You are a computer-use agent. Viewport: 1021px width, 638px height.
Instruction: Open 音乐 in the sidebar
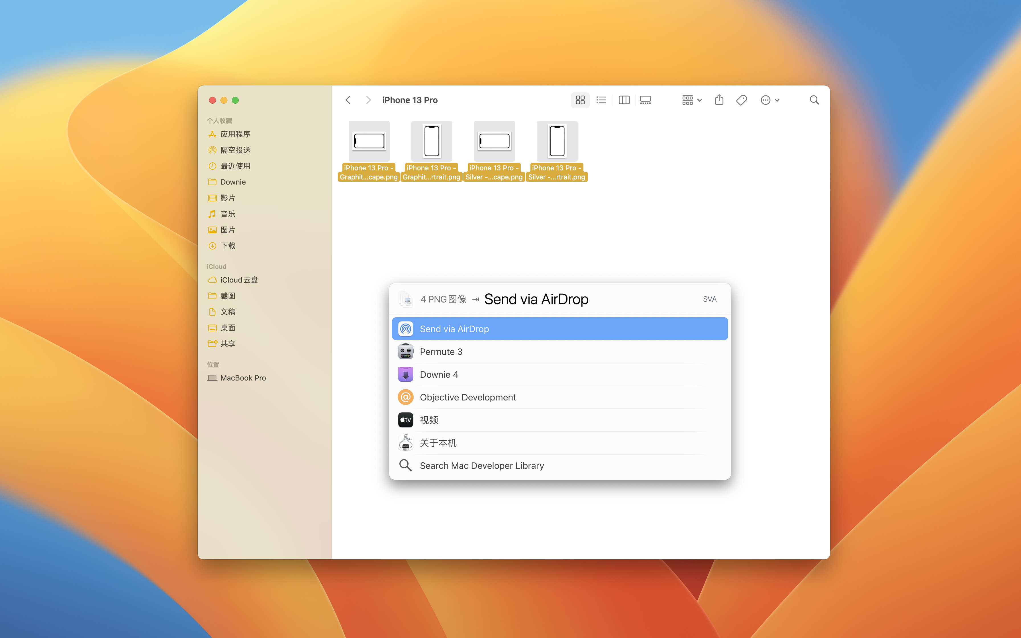pyautogui.click(x=265, y=214)
